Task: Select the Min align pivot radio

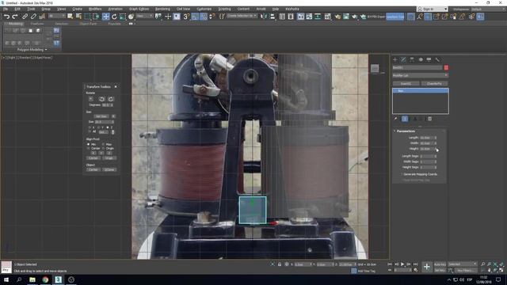Action: pyautogui.click(x=88, y=144)
